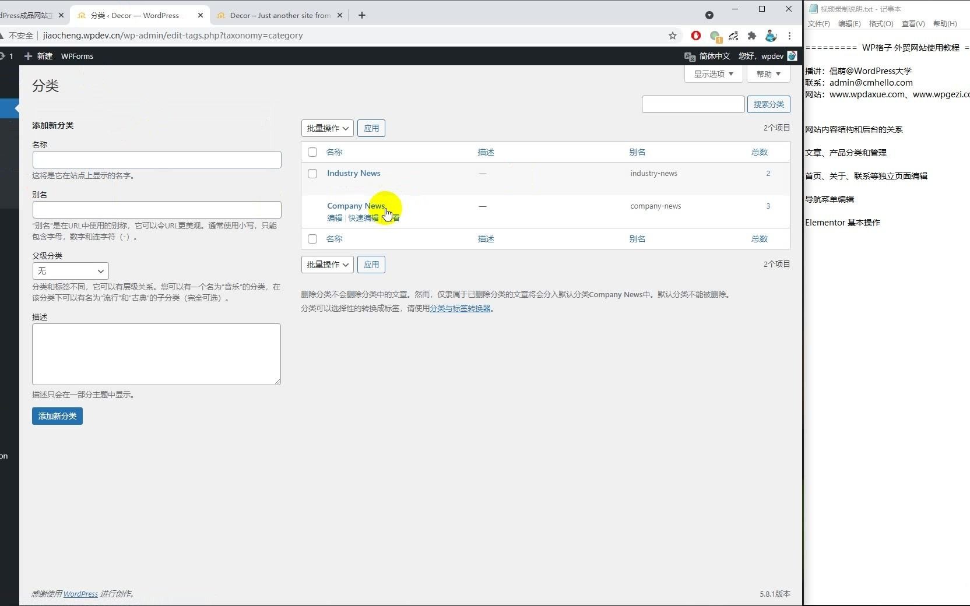Check the Industry News row checkbox
Viewport: 970px width, 606px height.
[x=312, y=174]
